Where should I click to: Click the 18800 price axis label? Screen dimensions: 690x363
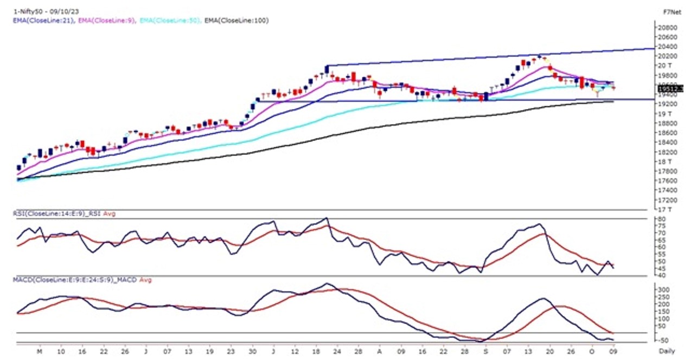[x=667, y=124]
